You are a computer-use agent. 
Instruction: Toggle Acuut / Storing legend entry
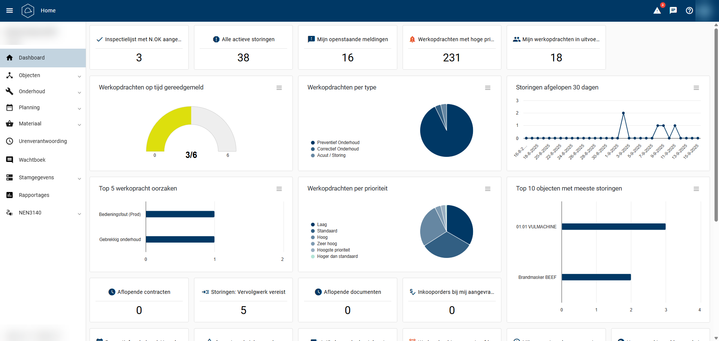tap(331, 155)
